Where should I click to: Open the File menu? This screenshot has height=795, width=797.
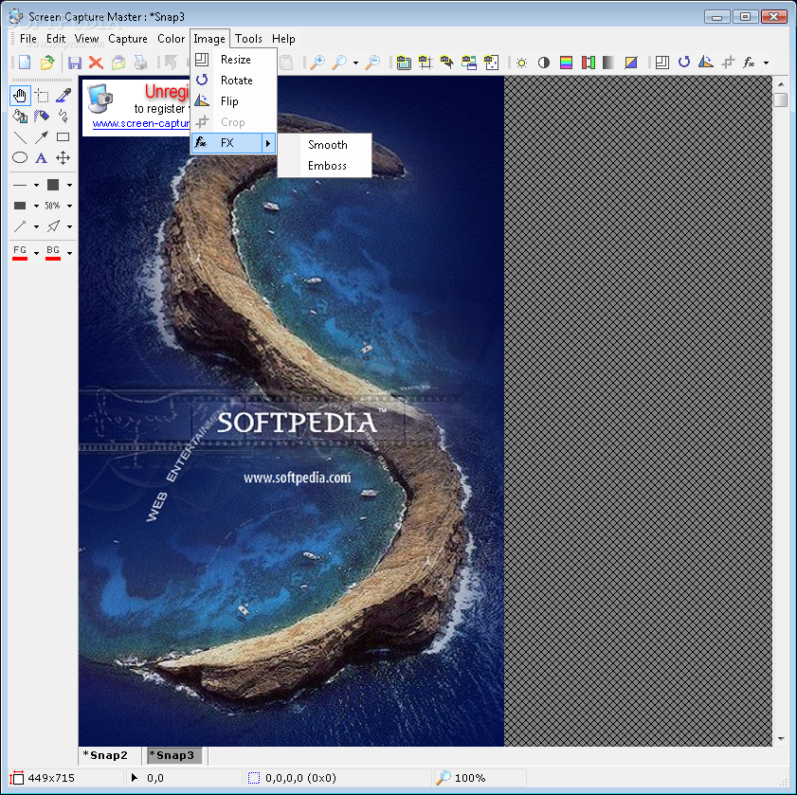pos(27,39)
